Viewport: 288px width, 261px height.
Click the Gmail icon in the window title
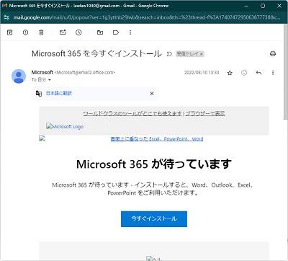4,6
